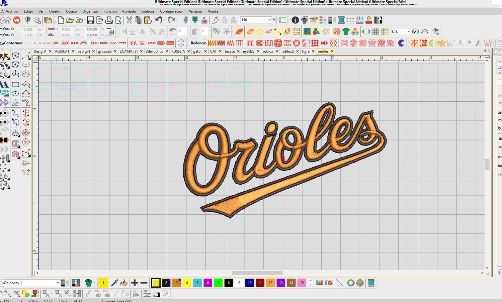Add a color with the plus icon

click(x=135, y=283)
